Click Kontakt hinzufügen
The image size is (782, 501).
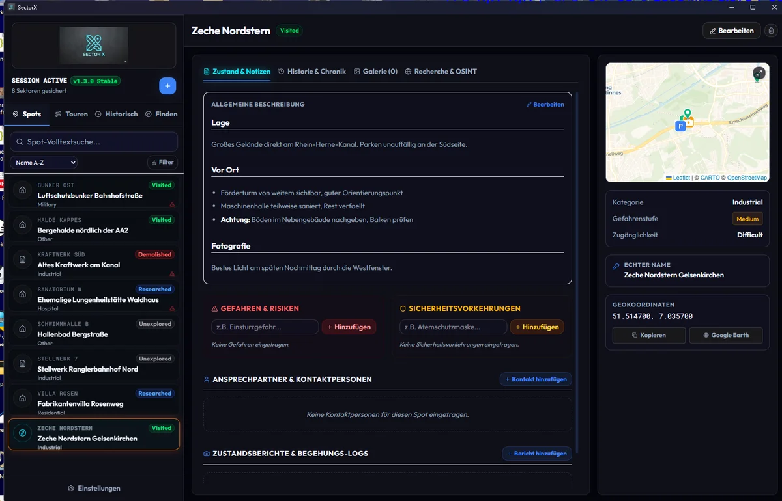[x=536, y=379]
